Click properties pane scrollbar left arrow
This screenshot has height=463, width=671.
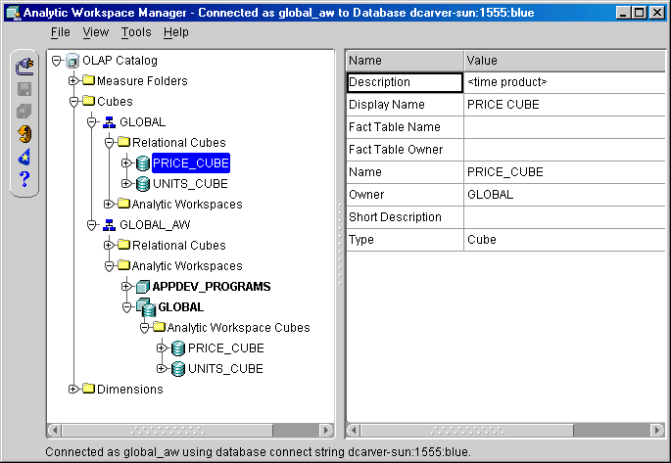(354, 430)
